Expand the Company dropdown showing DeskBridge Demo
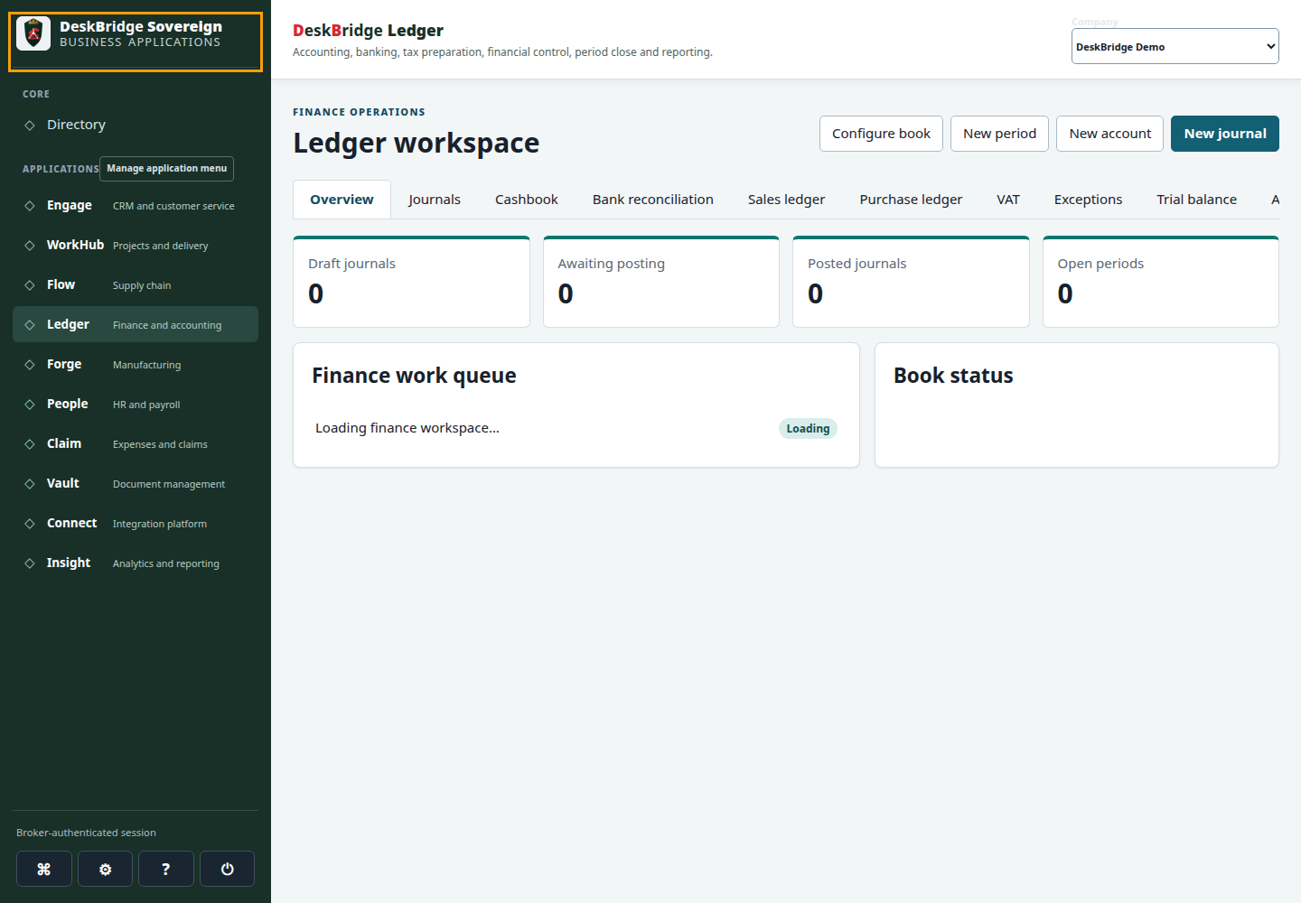The height and width of the screenshot is (903, 1301). click(1175, 46)
